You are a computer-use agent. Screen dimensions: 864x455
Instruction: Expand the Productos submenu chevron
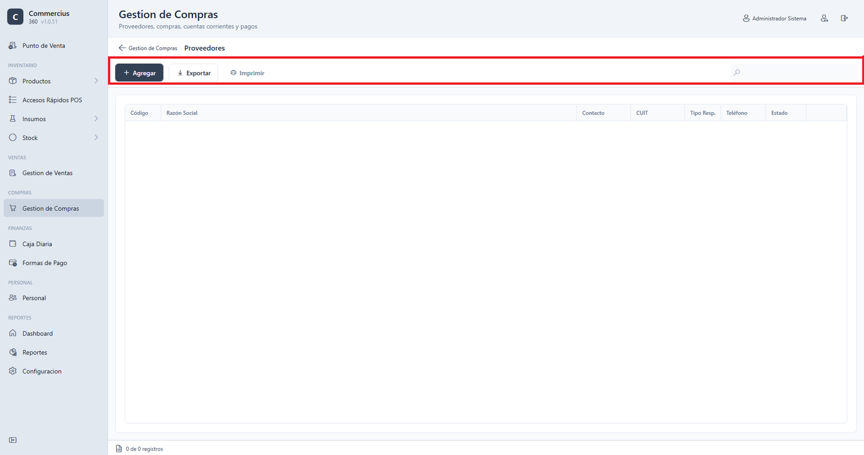tap(96, 81)
